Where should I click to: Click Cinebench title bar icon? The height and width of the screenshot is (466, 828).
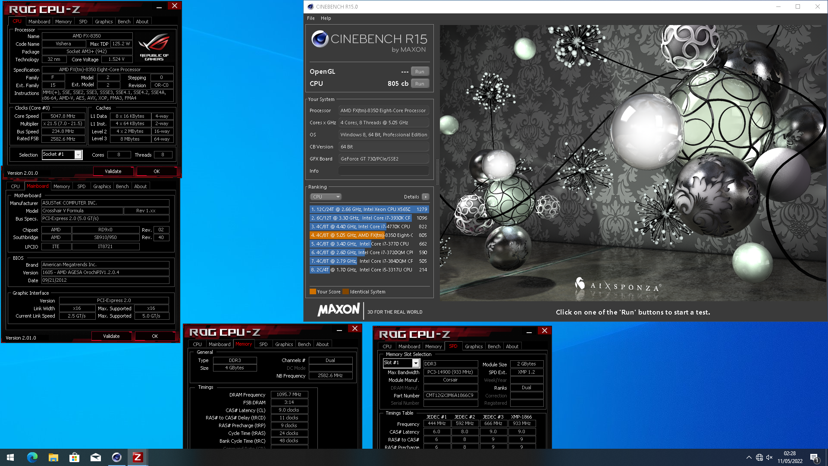310,6
